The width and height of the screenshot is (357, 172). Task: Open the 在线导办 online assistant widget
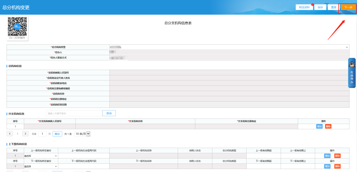(352, 73)
